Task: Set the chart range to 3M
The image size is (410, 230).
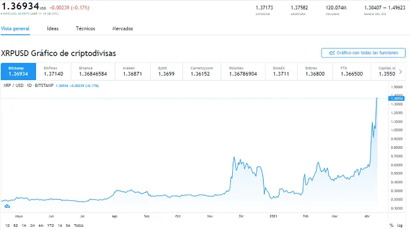Action: (32, 226)
